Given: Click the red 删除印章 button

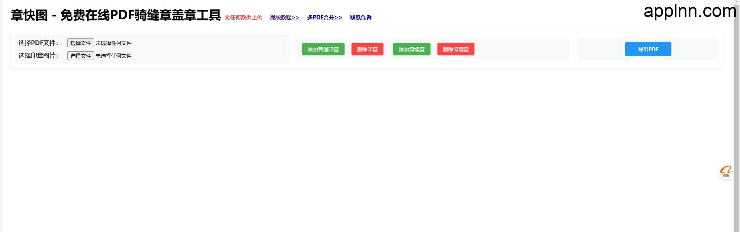Looking at the screenshot, I should (367, 49).
